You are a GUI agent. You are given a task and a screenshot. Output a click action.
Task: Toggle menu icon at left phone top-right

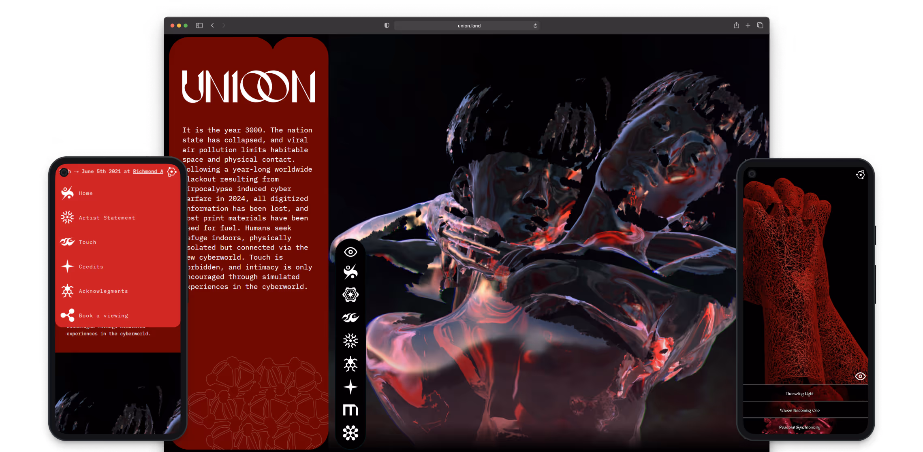pos(172,172)
